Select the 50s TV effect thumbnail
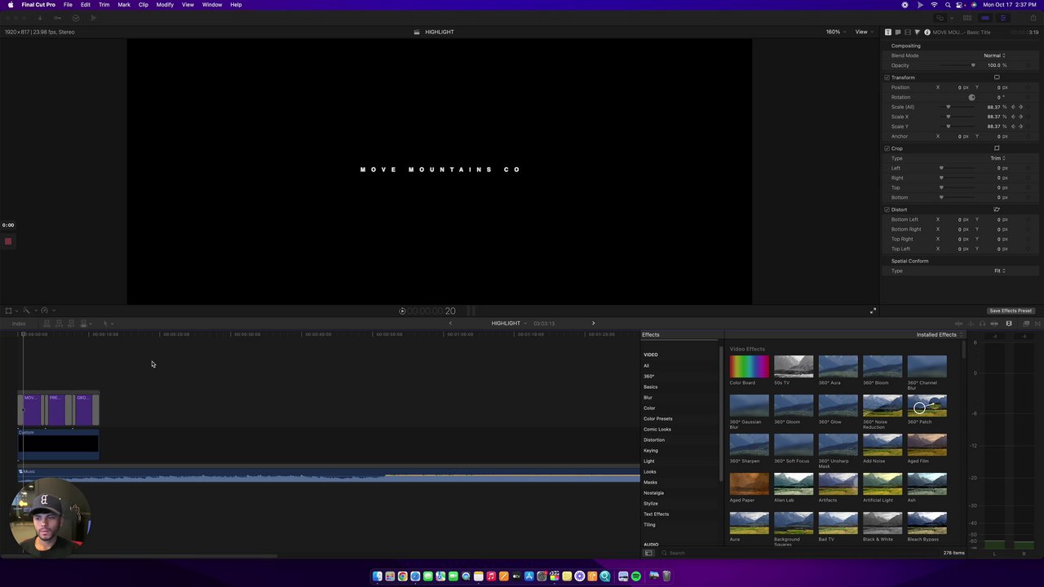This screenshot has height=587, width=1044. [x=794, y=367]
